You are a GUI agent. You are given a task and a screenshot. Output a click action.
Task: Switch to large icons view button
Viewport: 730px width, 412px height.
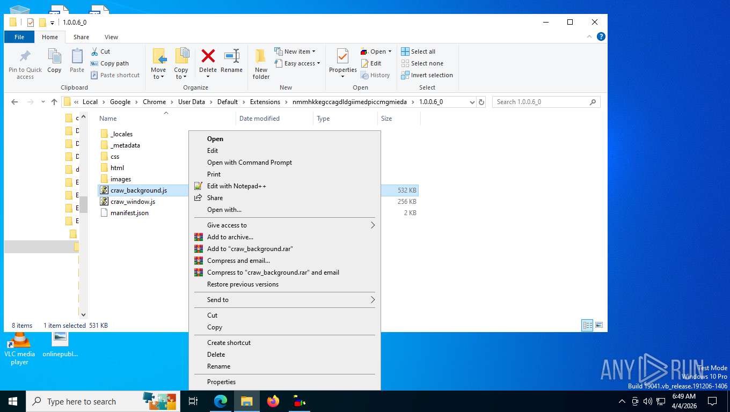click(599, 325)
